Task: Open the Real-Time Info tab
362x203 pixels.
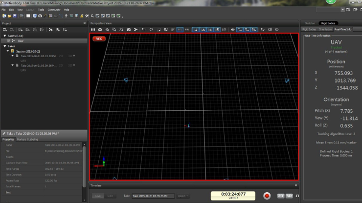Action: (x=343, y=29)
